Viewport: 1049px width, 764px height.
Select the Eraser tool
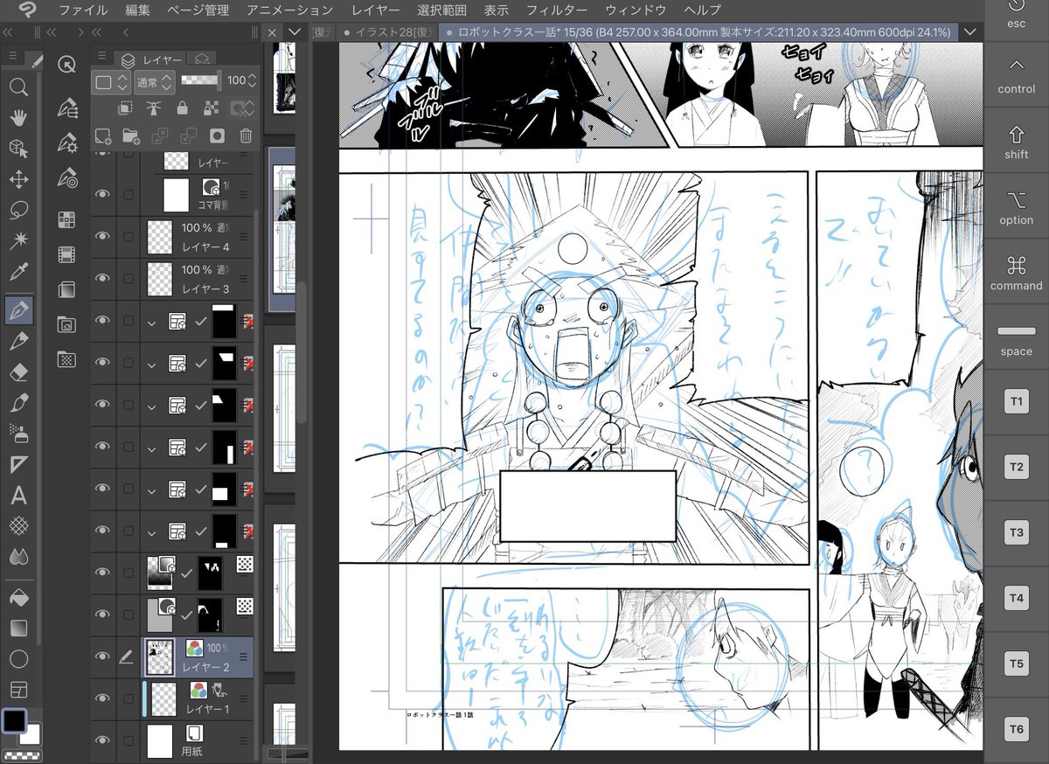(x=18, y=372)
